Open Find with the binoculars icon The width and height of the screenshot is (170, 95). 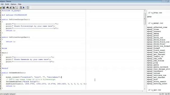[x=7, y=7]
